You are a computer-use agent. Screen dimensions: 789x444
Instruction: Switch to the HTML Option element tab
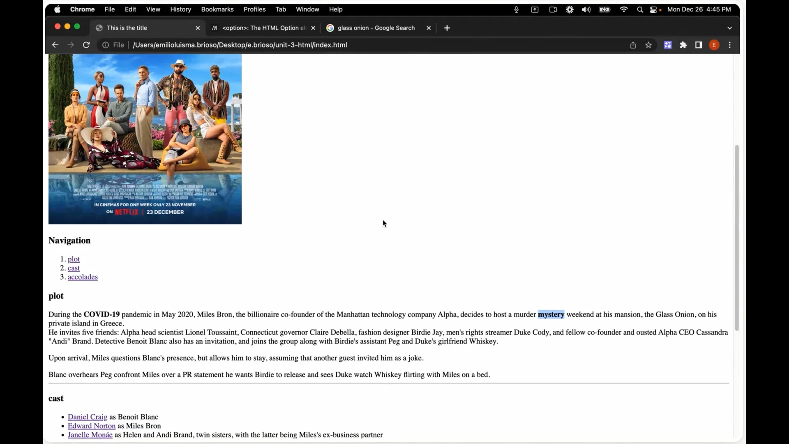[264, 28]
